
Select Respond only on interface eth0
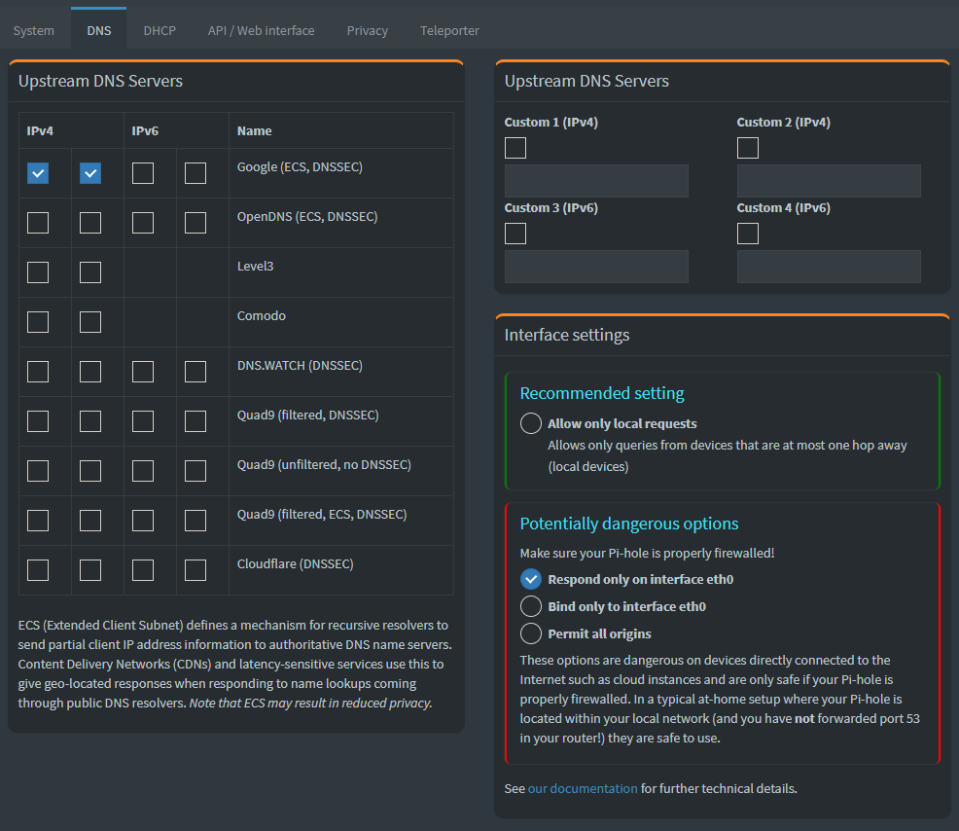(531, 579)
